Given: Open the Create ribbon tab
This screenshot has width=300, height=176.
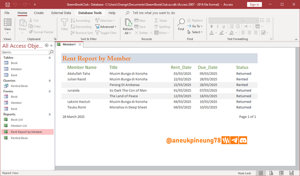Looking at the screenshot, I should coord(38,13).
